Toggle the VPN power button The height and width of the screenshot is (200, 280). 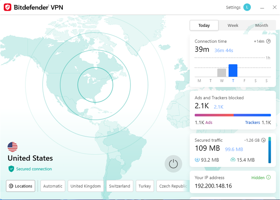[x=173, y=164]
